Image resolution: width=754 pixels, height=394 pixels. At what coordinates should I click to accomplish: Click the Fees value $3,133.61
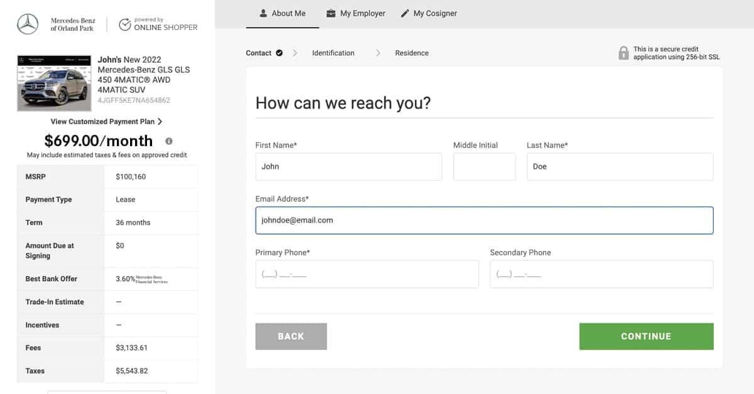tap(132, 348)
